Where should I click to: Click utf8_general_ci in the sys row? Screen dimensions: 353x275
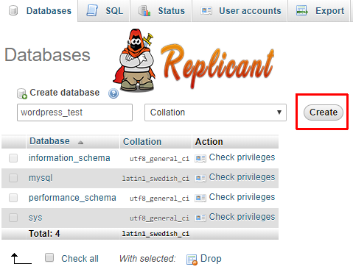coord(159,218)
